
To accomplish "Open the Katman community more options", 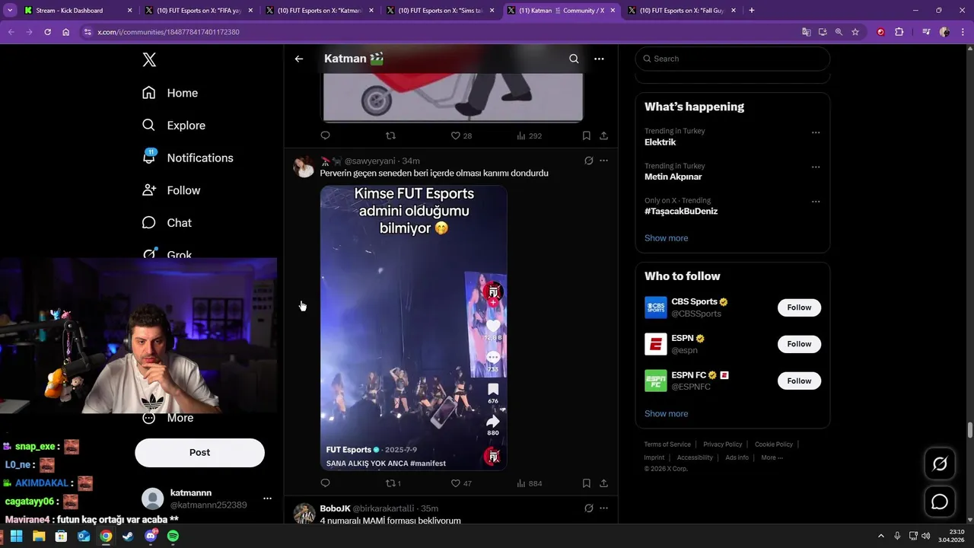I will point(599,59).
